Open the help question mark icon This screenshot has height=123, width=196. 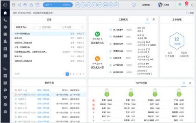click(134, 5)
